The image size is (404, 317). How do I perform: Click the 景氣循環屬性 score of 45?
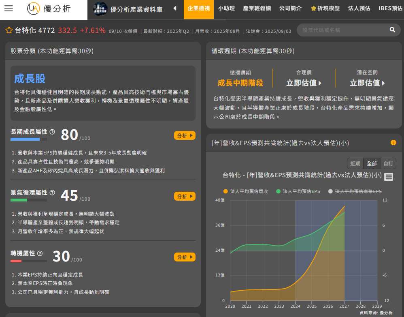click(x=69, y=195)
